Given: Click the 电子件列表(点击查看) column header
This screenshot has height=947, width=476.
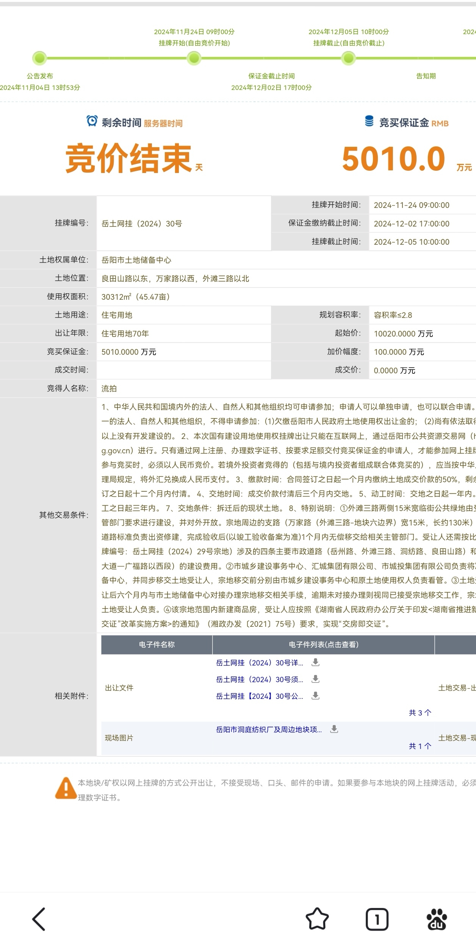Looking at the screenshot, I should (323, 644).
